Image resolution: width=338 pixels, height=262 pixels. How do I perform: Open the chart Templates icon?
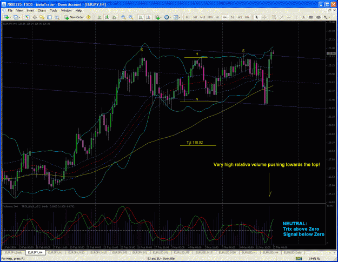tap(176, 17)
